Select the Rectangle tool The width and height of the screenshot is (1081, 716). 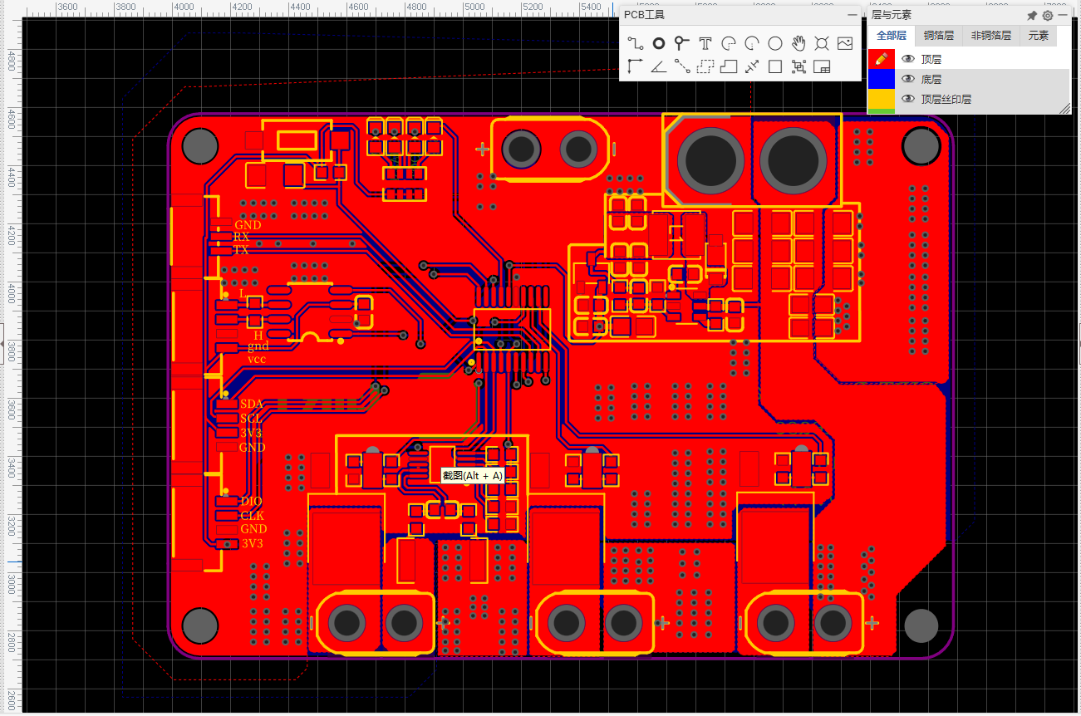(775, 67)
